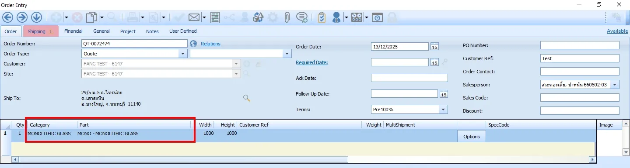The height and width of the screenshot is (168, 630).
Task: Click the red delete X toolbar icon
Action: tap(77, 17)
